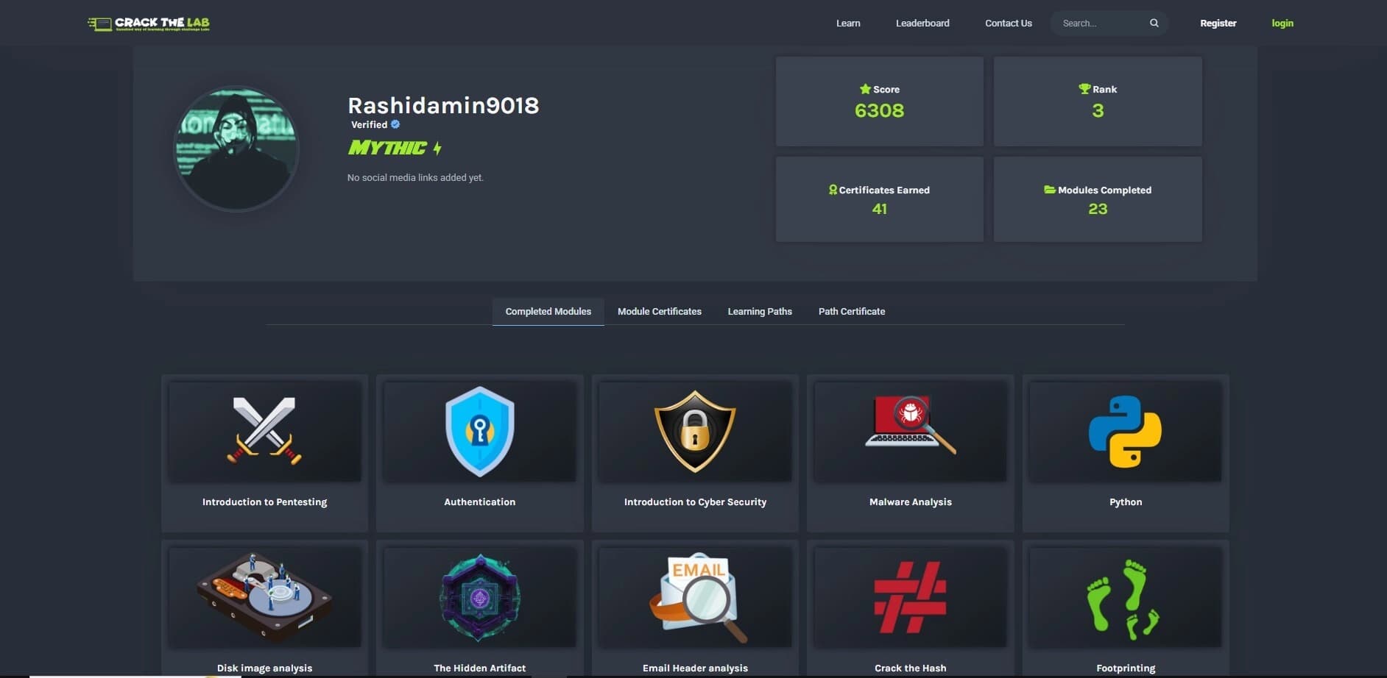This screenshot has height=678, width=1387.
Task: Click Contact Us in the navigation bar
Action: [x=1008, y=23]
